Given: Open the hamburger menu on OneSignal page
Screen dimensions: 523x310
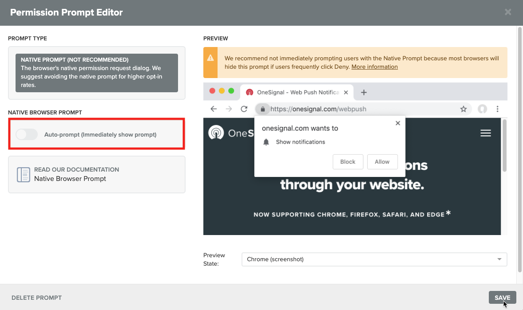Looking at the screenshot, I should click(x=486, y=133).
